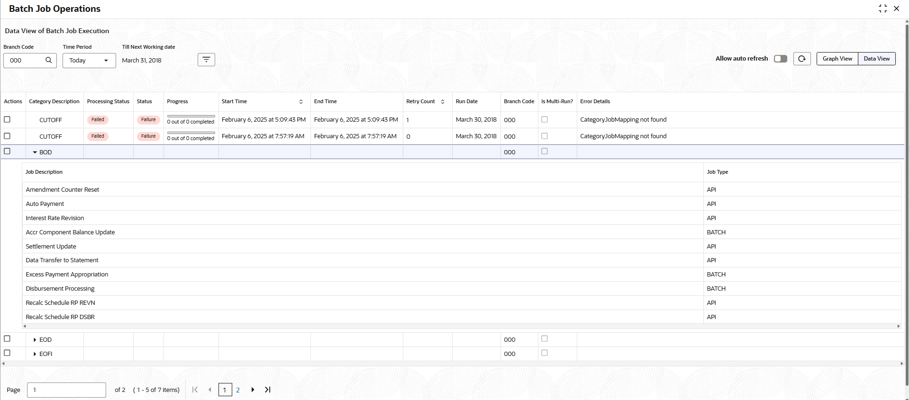Jump to last page icon
Image resolution: width=910 pixels, height=400 pixels.
(x=268, y=390)
